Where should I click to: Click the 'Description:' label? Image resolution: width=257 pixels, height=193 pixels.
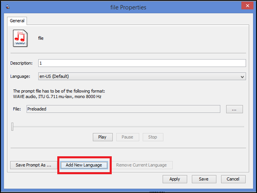(x=21, y=63)
